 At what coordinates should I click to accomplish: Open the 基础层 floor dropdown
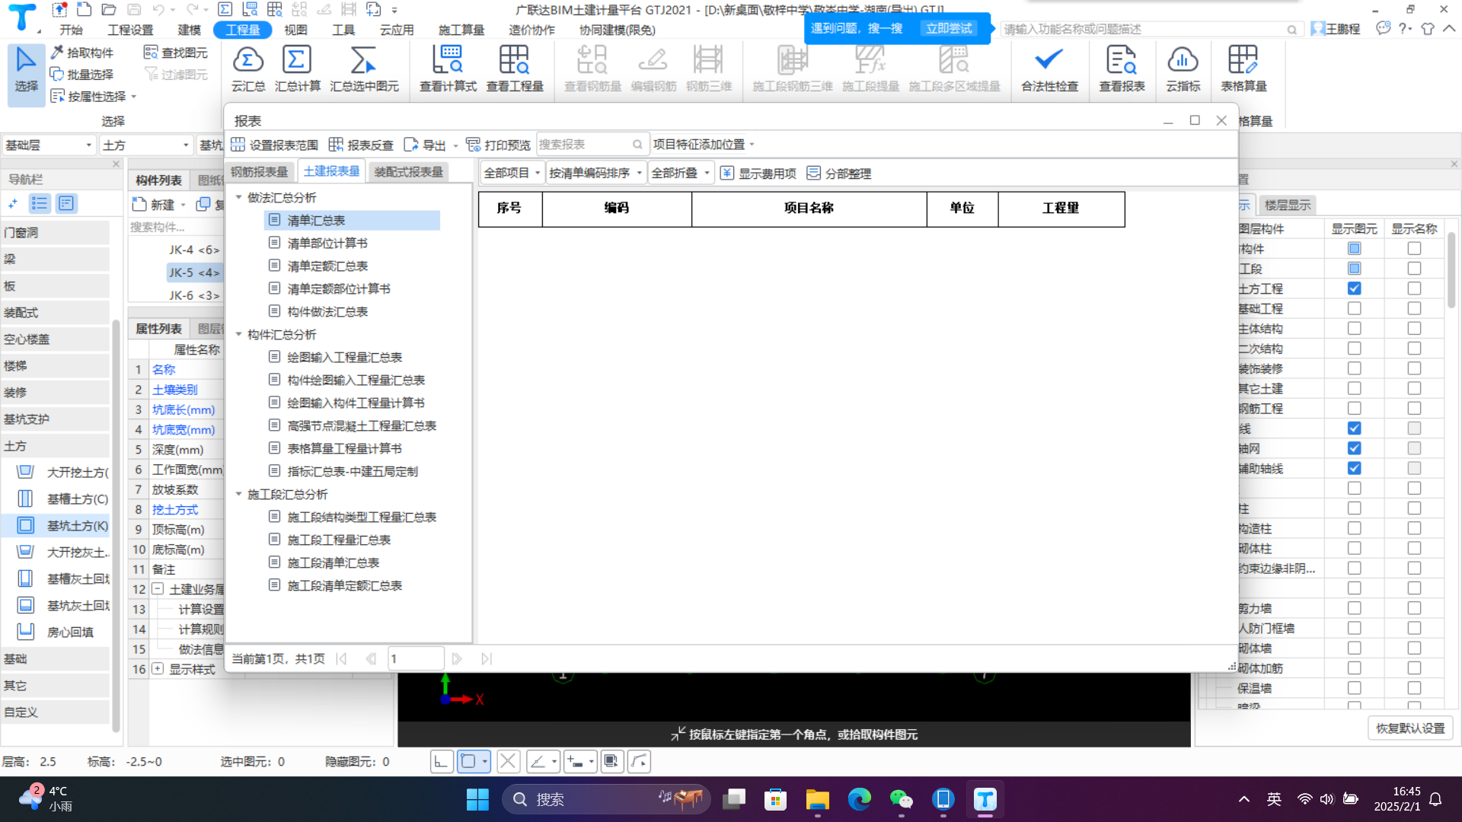point(49,145)
